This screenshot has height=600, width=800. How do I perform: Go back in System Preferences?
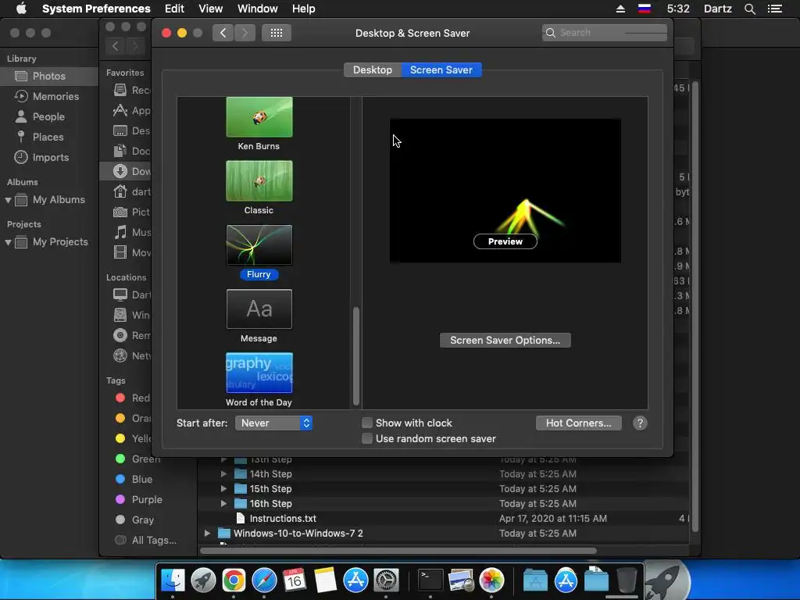coord(223,33)
